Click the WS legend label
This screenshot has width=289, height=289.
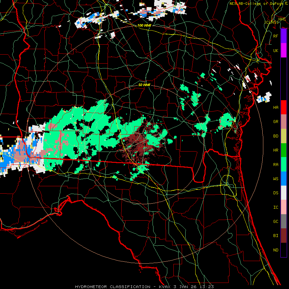276,179
